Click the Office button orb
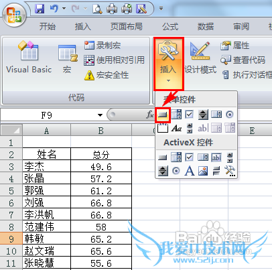The height and width of the screenshot is (270, 272). (14, 15)
